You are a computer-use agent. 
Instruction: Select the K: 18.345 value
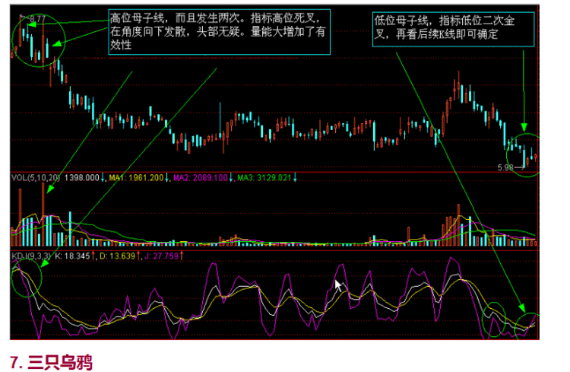tap(72, 256)
